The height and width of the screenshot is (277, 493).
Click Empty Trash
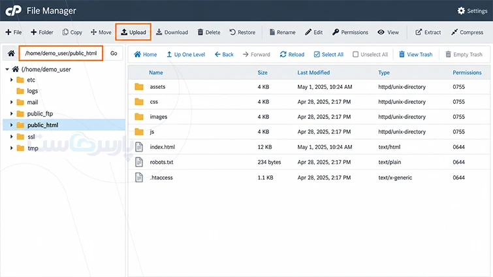464,54
